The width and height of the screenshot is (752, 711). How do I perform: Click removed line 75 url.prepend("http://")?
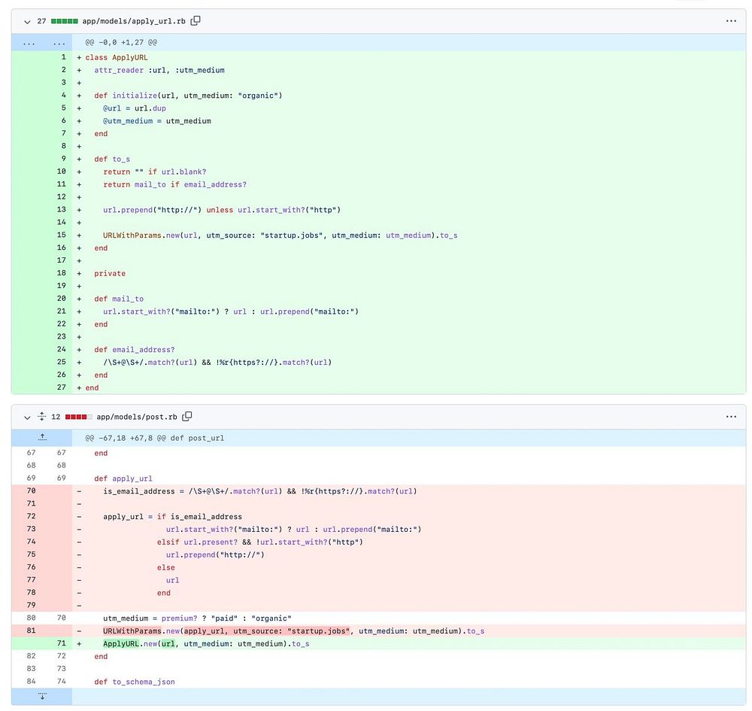[215, 555]
